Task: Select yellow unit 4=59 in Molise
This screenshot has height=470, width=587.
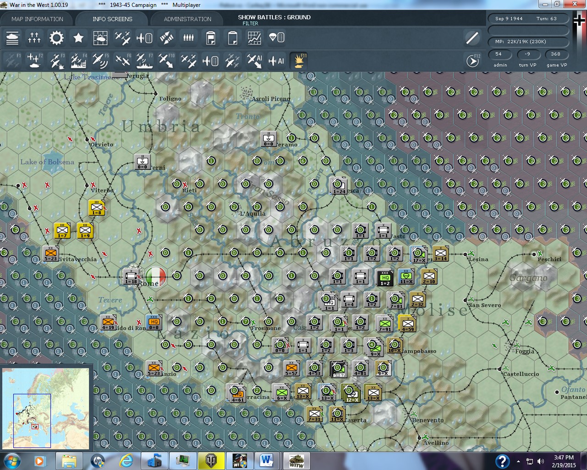Action: point(407,324)
